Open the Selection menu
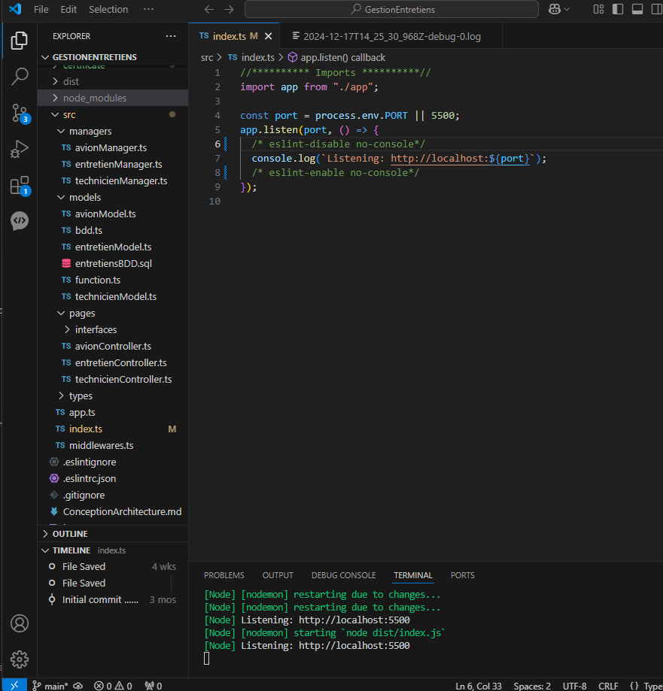 (x=108, y=9)
